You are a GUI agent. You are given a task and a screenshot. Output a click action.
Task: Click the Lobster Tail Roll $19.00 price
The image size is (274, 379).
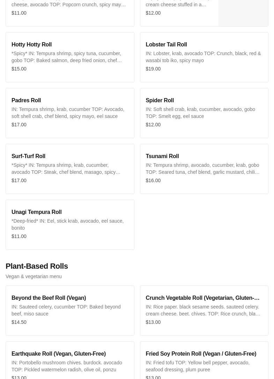[153, 69]
